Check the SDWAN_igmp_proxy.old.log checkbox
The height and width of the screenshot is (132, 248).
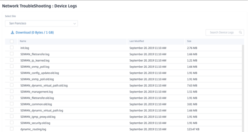tap(12, 116)
